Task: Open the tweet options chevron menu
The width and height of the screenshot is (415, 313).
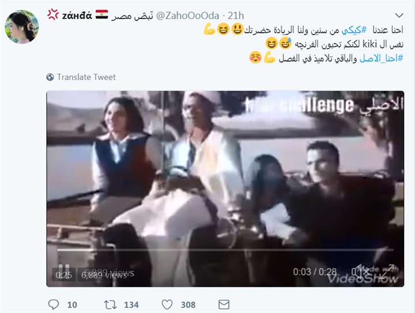Action: pyautogui.click(x=399, y=16)
